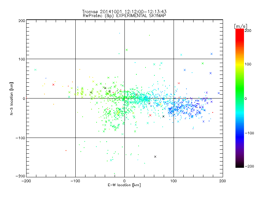262x197 pixels.
Task: Click the x-axis tick label -200
Action: (26, 181)
